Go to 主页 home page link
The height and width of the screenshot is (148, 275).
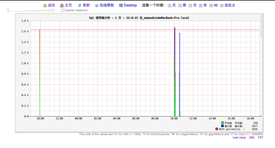tap(68, 5)
